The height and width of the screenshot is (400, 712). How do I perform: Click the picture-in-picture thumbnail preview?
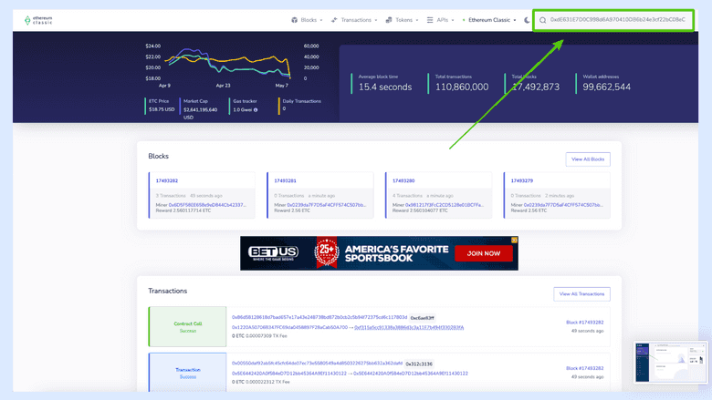[670, 362]
